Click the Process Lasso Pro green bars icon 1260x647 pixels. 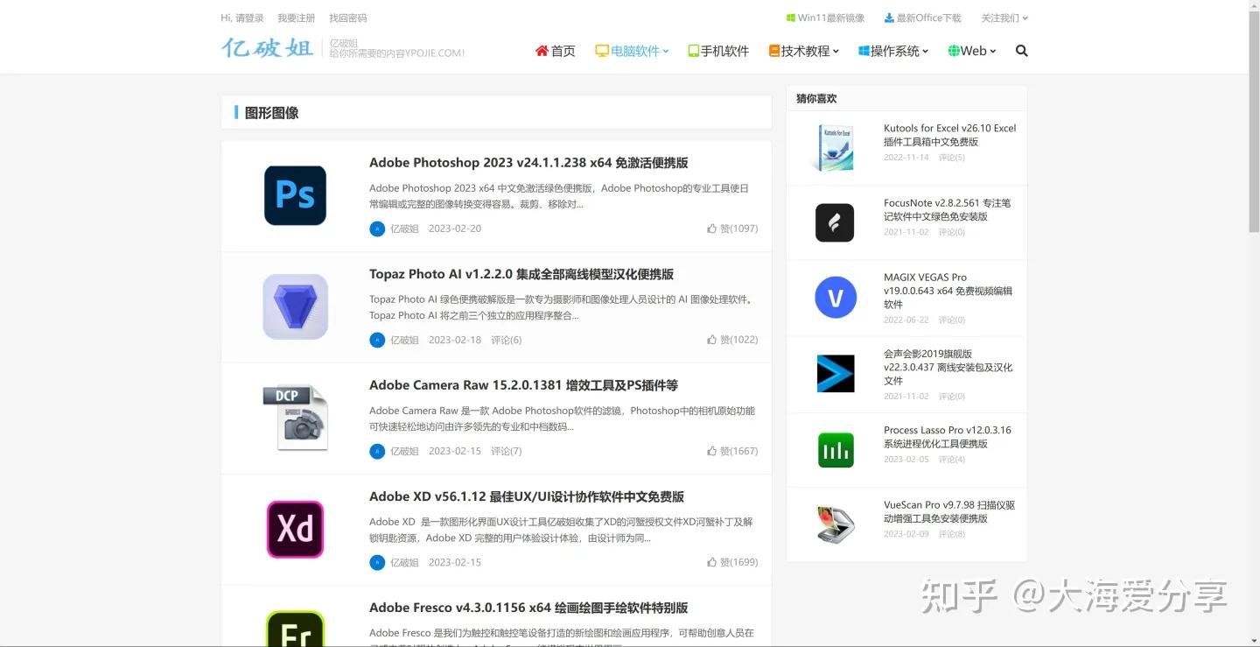coord(835,449)
